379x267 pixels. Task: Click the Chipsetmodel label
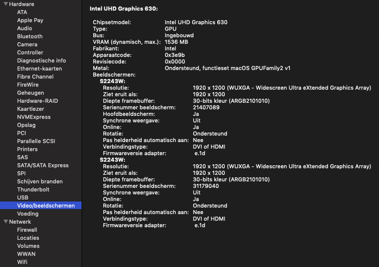(112, 22)
